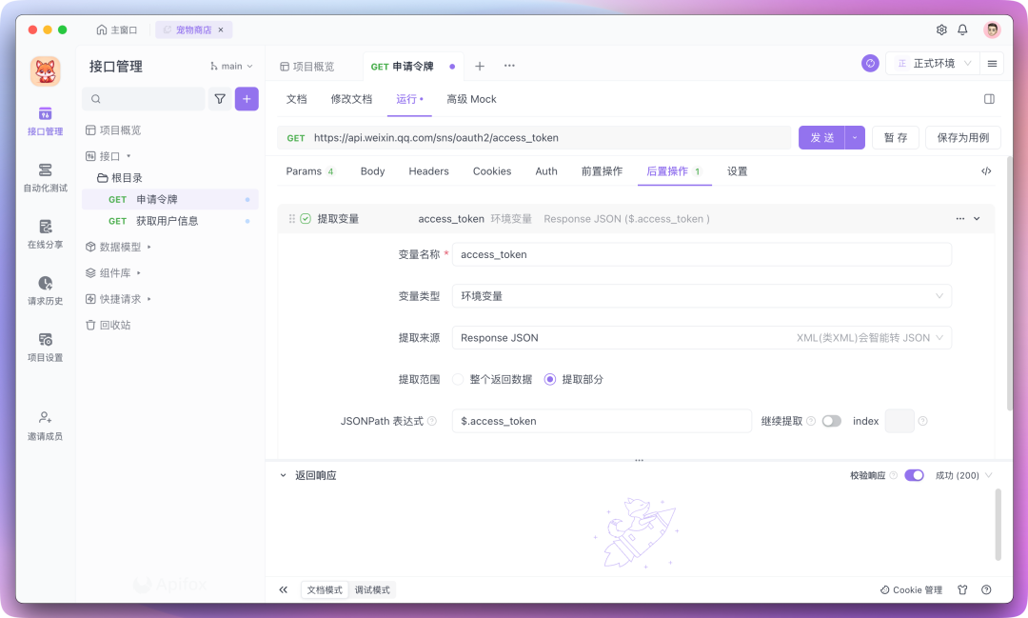Image resolution: width=1028 pixels, height=618 pixels.
Task: Toggle the 提取变量 enabled check
Action: 306,218
